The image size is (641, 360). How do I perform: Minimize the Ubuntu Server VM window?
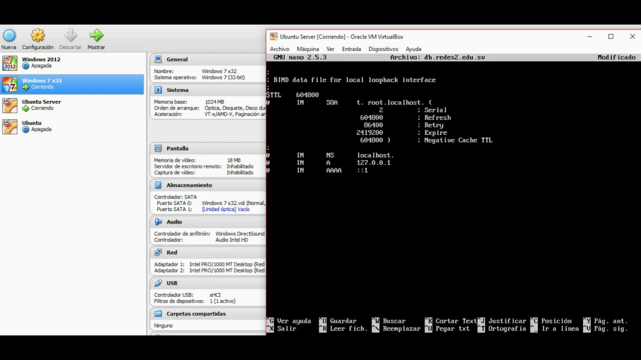tap(589, 36)
